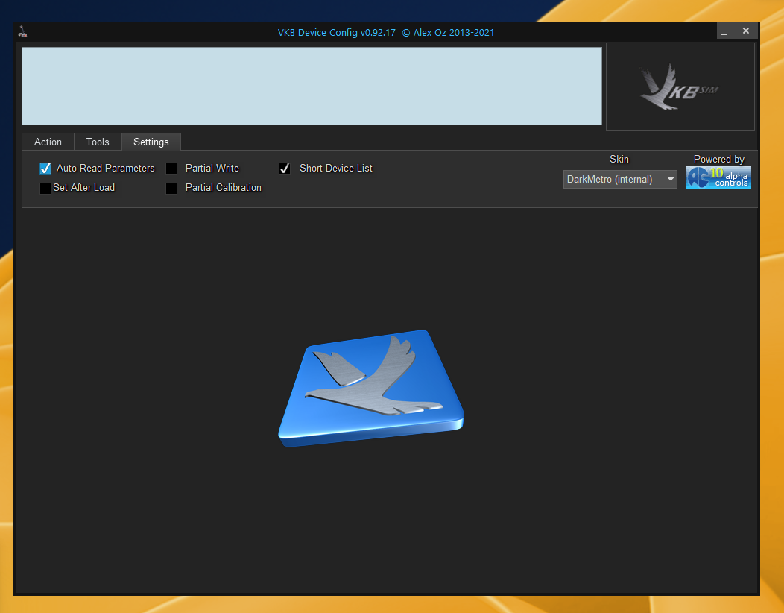Screen dimensions: 784x613
Task: Uncheck Auto Read Parameters
Action: coord(45,168)
